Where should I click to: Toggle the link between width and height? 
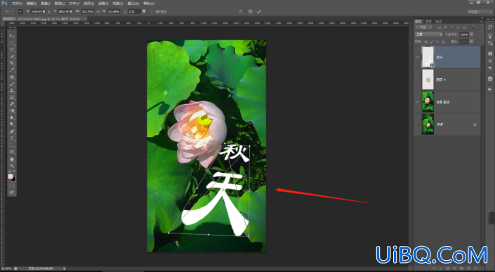98,12
